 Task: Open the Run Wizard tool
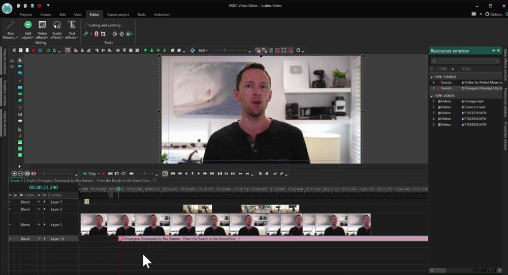(10, 30)
